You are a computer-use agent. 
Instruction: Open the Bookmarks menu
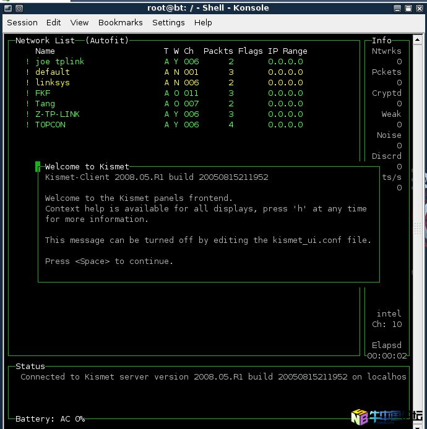click(x=120, y=22)
